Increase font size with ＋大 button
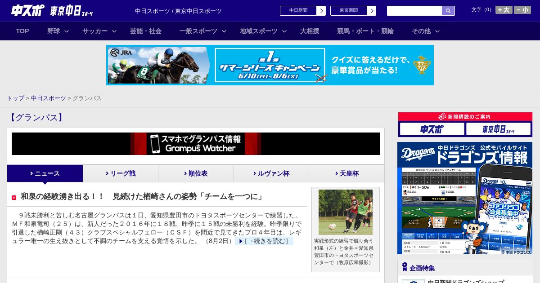Screen dimensions: 540x283 click(x=504, y=10)
